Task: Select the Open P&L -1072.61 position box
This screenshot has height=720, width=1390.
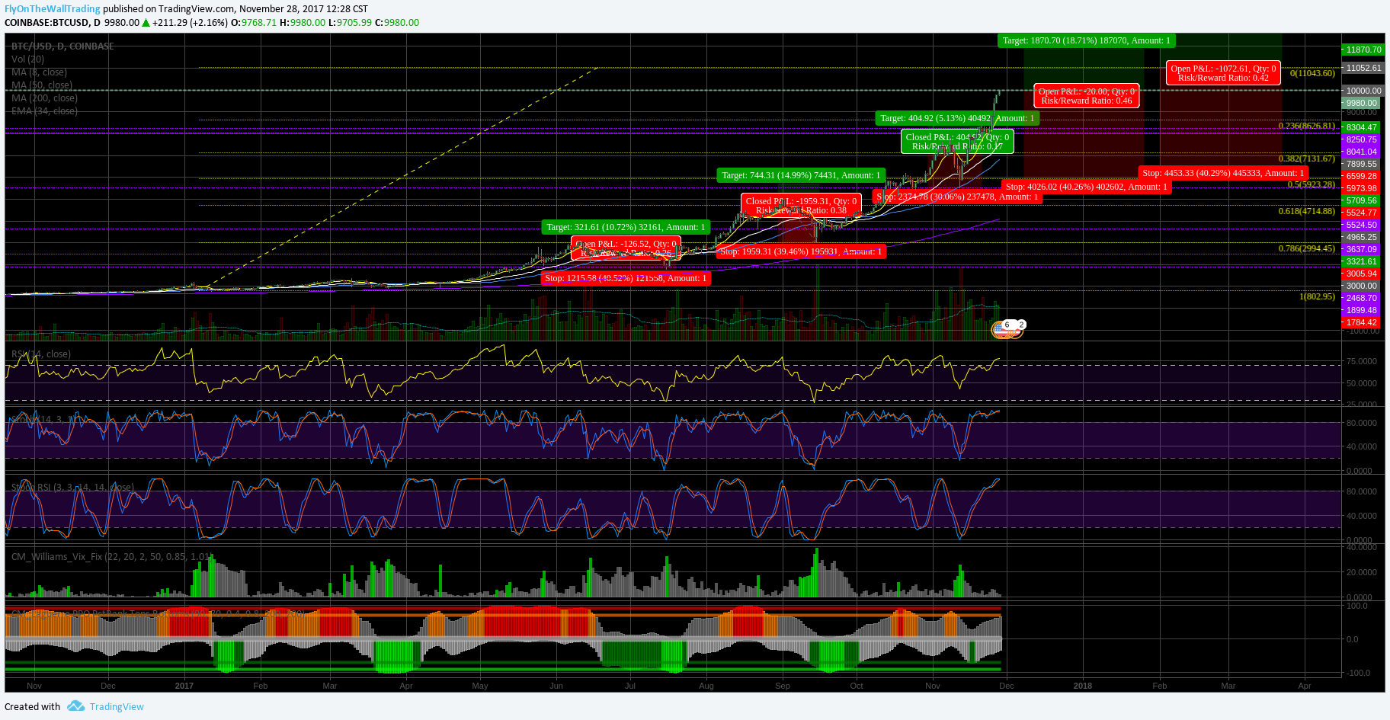Action: 1223,73
